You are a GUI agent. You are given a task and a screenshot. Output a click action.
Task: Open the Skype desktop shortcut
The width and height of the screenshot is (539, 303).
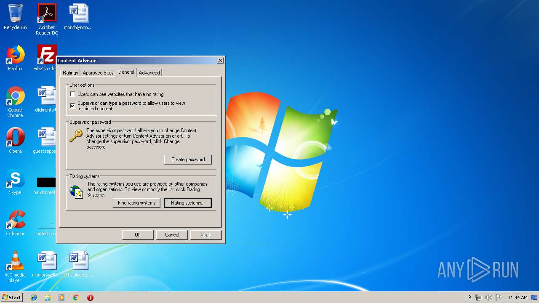[15, 182]
